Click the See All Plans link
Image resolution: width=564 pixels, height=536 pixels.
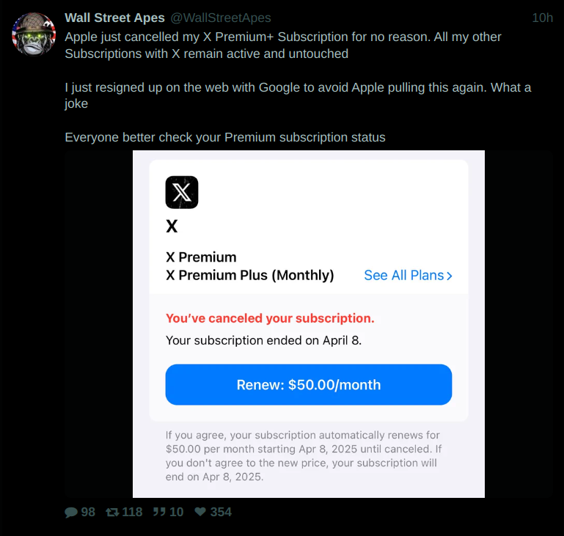pyautogui.click(x=403, y=276)
